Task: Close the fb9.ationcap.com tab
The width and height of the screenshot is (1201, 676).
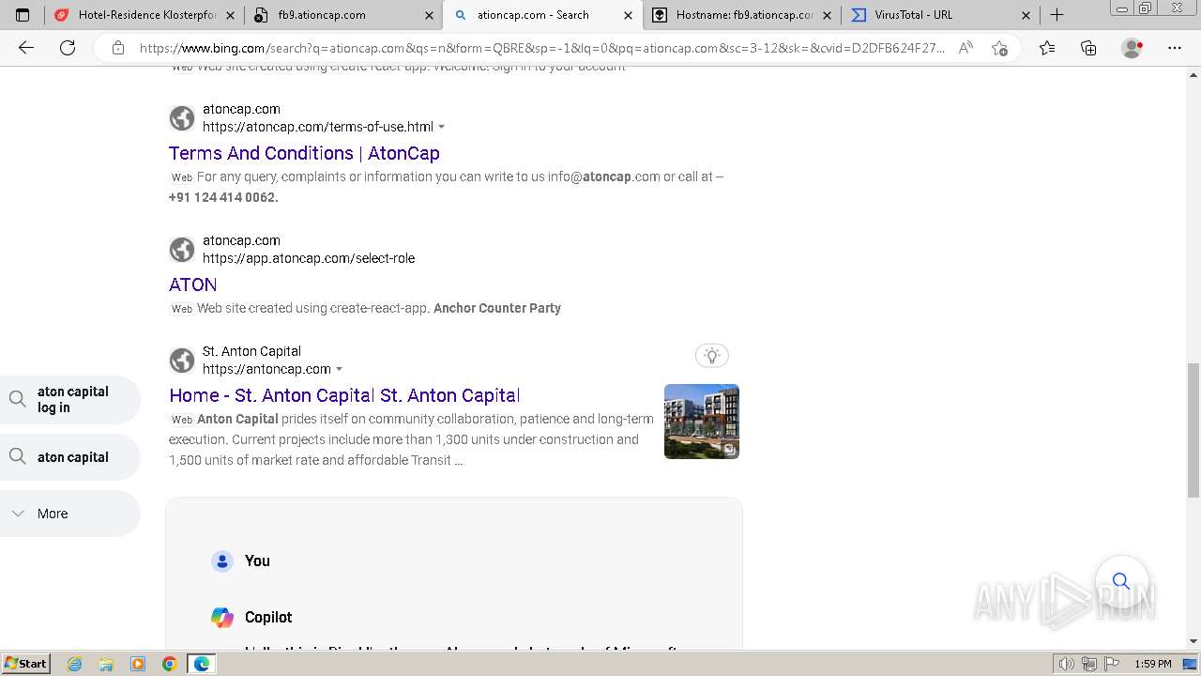Action: pos(429,15)
